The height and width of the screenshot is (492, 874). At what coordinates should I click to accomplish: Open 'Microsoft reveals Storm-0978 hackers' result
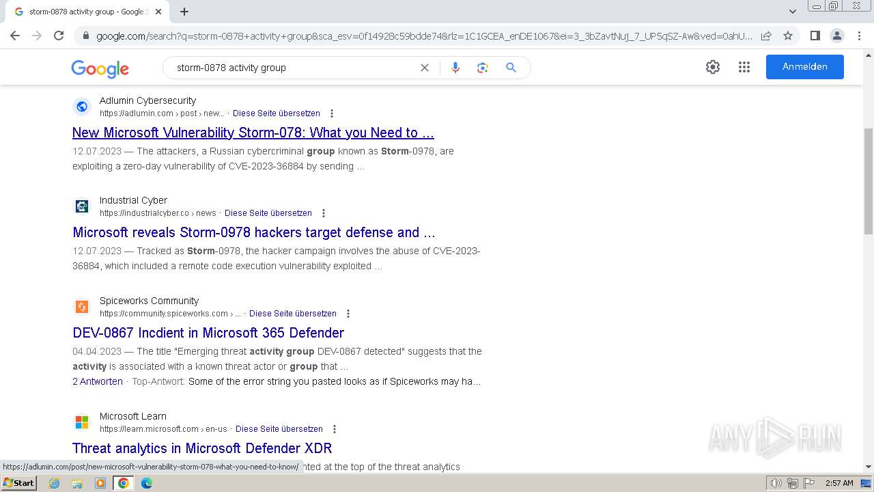tap(254, 232)
